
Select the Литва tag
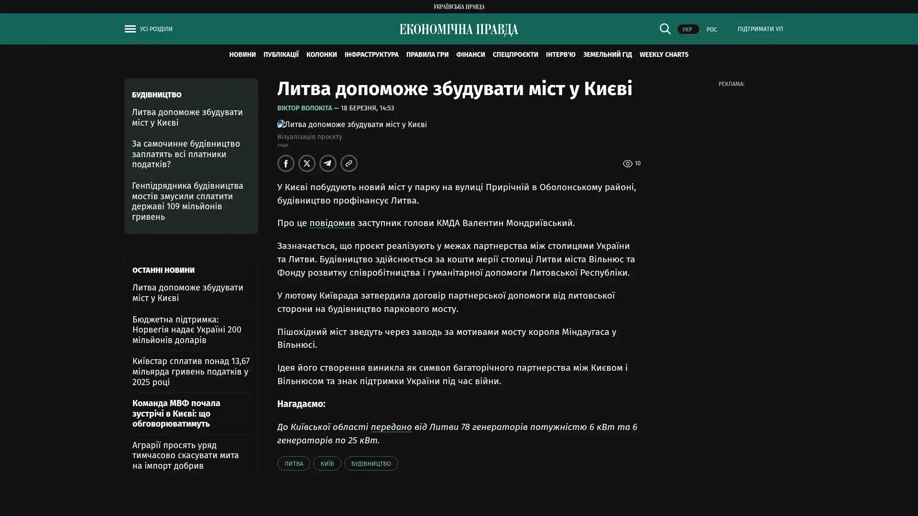[293, 463]
